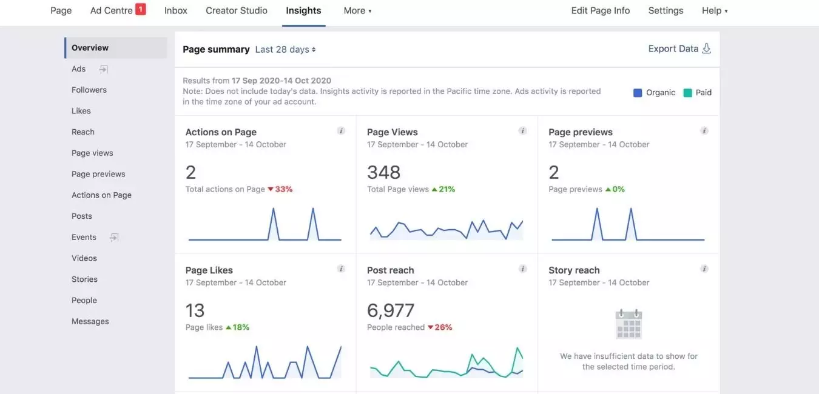
Task: Click the blue Organic legend swatch
Action: click(638, 93)
